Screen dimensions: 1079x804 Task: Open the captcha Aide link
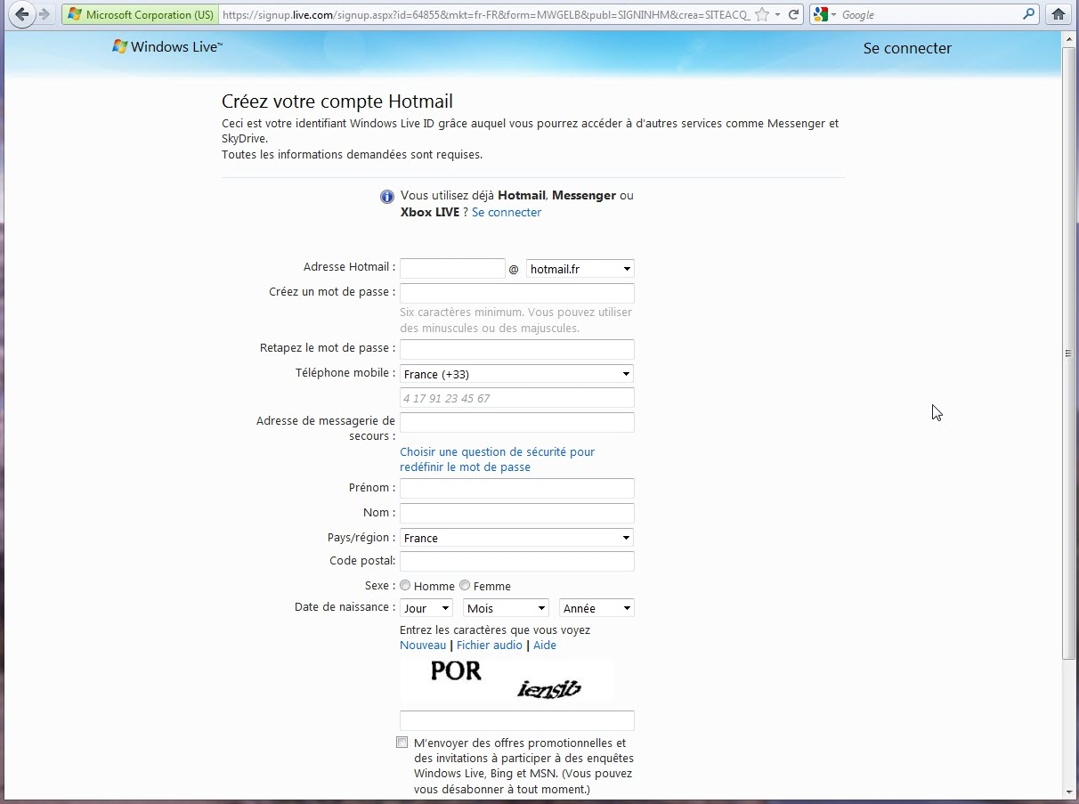pos(545,645)
